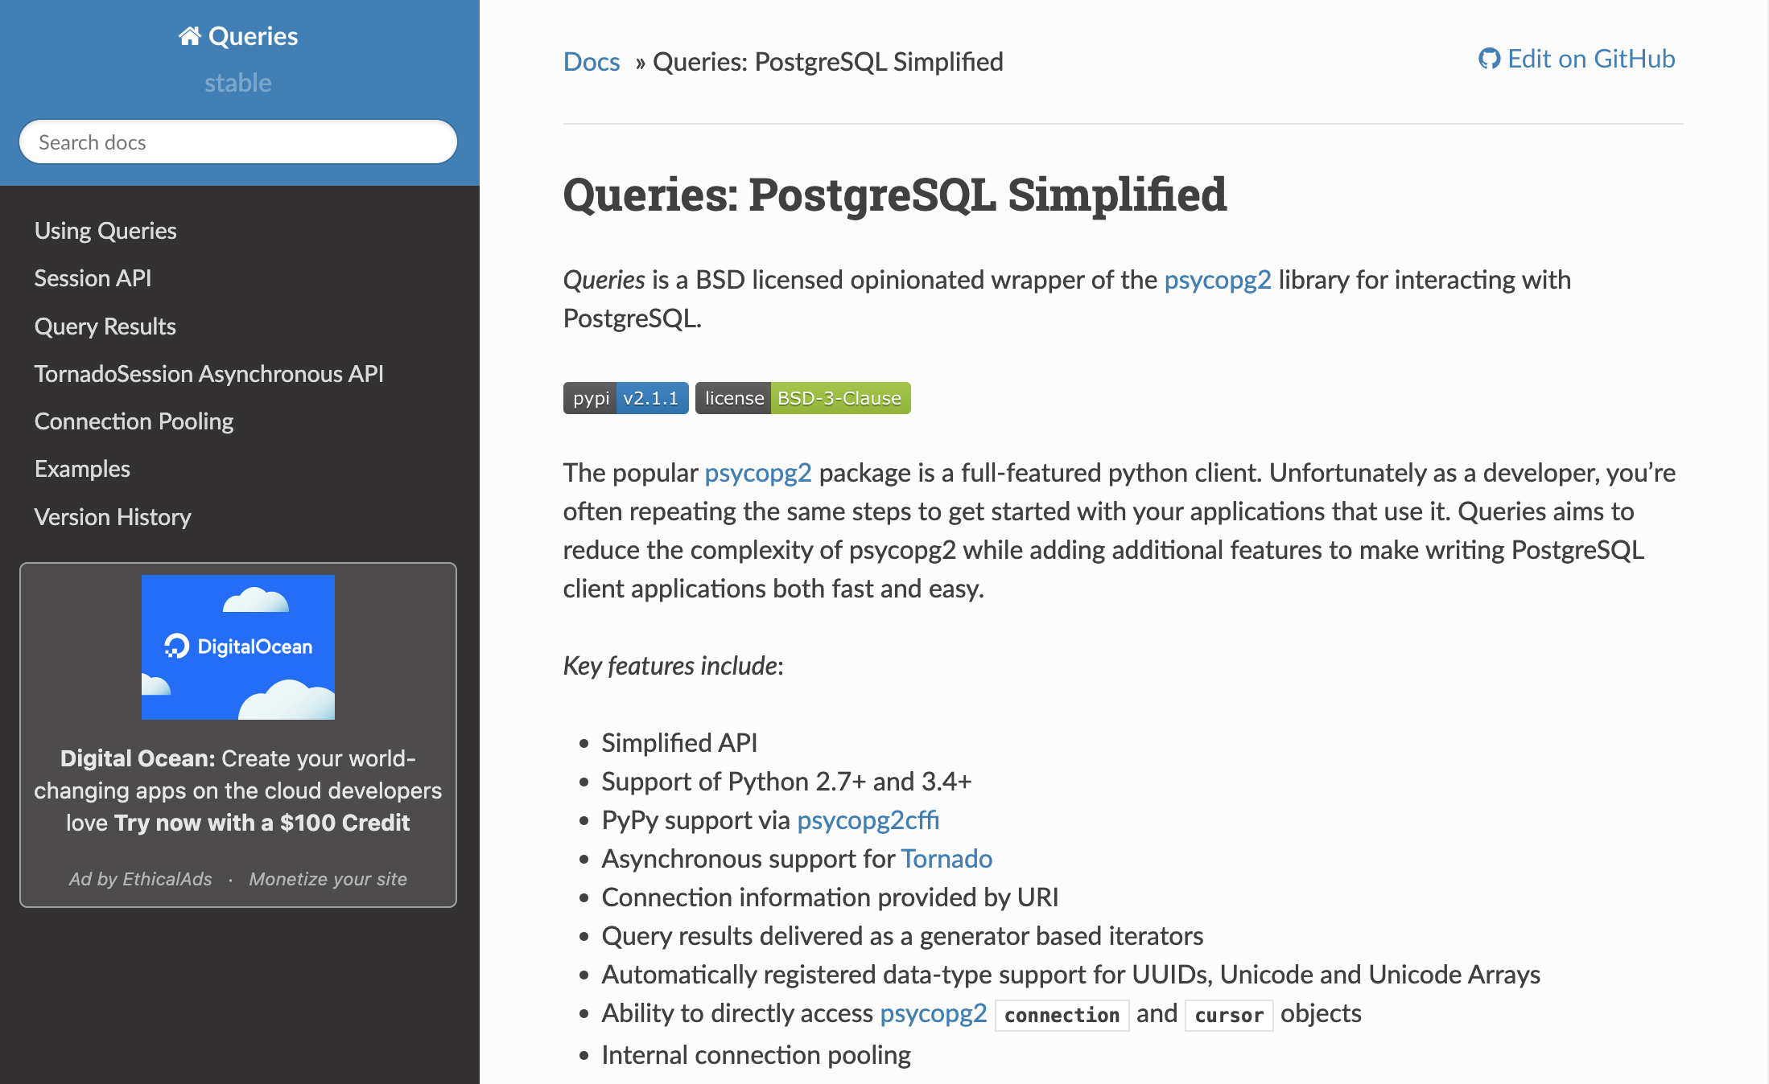Click the psycopg2cffi PyPy support link

[868, 819]
